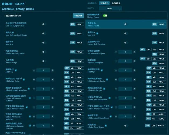Open the steam platform dropdown
The height and width of the screenshot is (135, 169).
click(110, 9)
